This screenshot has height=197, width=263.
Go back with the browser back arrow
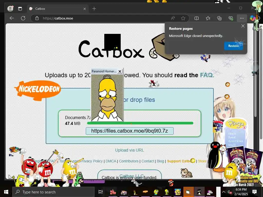[12, 18]
